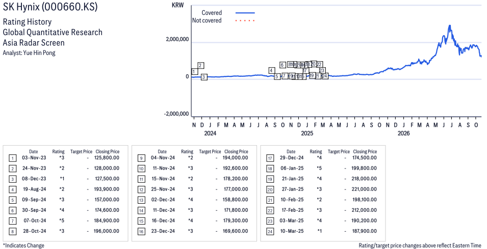Click chart marker 22 on the chart
487x249 pixels.
pos(319,65)
